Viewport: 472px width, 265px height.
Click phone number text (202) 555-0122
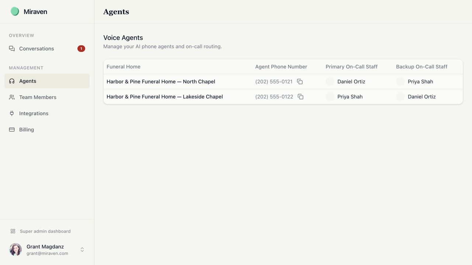pyautogui.click(x=274, y=97)
